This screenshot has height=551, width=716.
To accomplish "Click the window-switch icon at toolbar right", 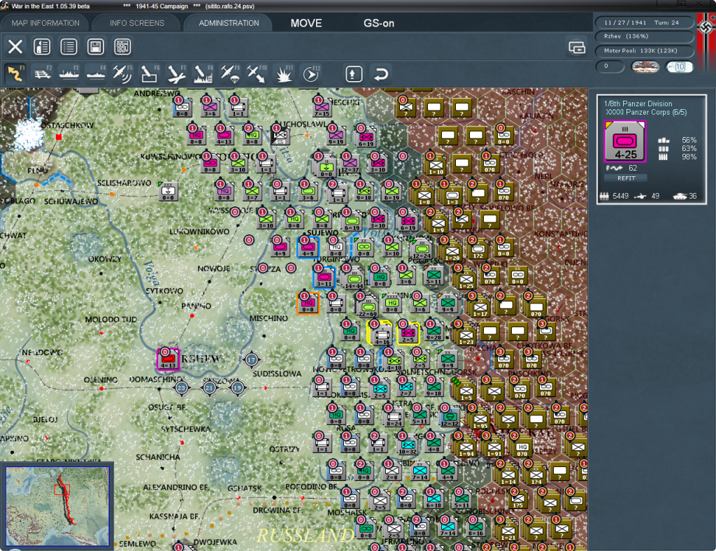I will pyautogui.click(x=577, y=47).
